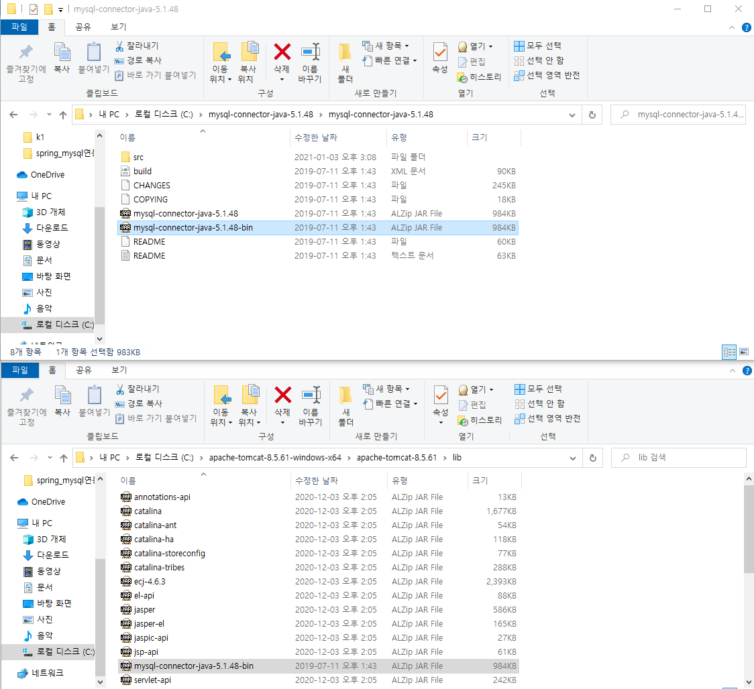754x689 pixels.
Task: Pin to Quick access in top window
Action: tap(26, 64)
